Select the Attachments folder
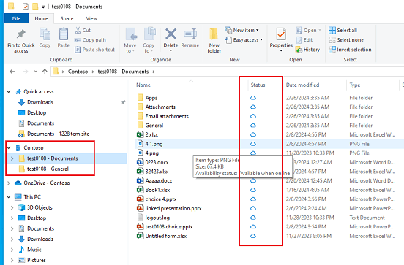 [156, 107]
